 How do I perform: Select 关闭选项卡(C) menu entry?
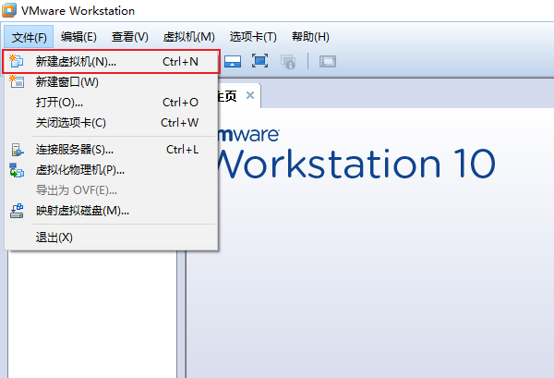click(112, 123)
